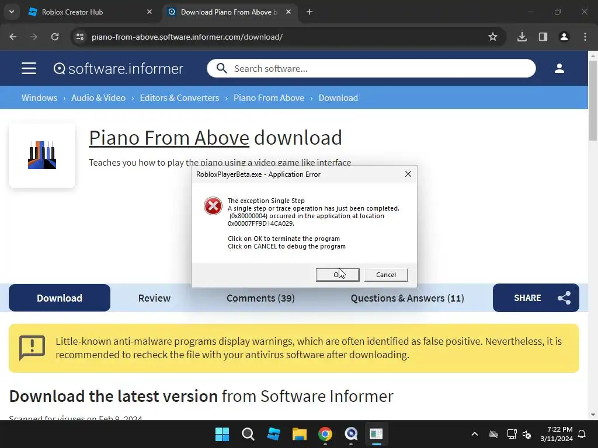598x448 pixels.
Task: Select the Download page tab
Action: (x=60, y=298)
